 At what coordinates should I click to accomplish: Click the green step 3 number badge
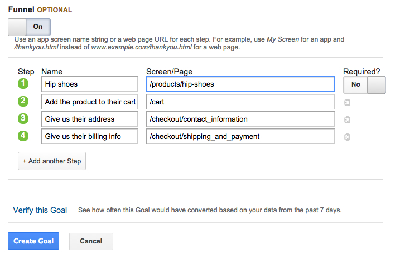pos(23,119)
